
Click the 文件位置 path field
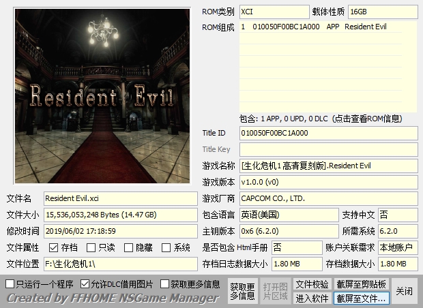120,264
